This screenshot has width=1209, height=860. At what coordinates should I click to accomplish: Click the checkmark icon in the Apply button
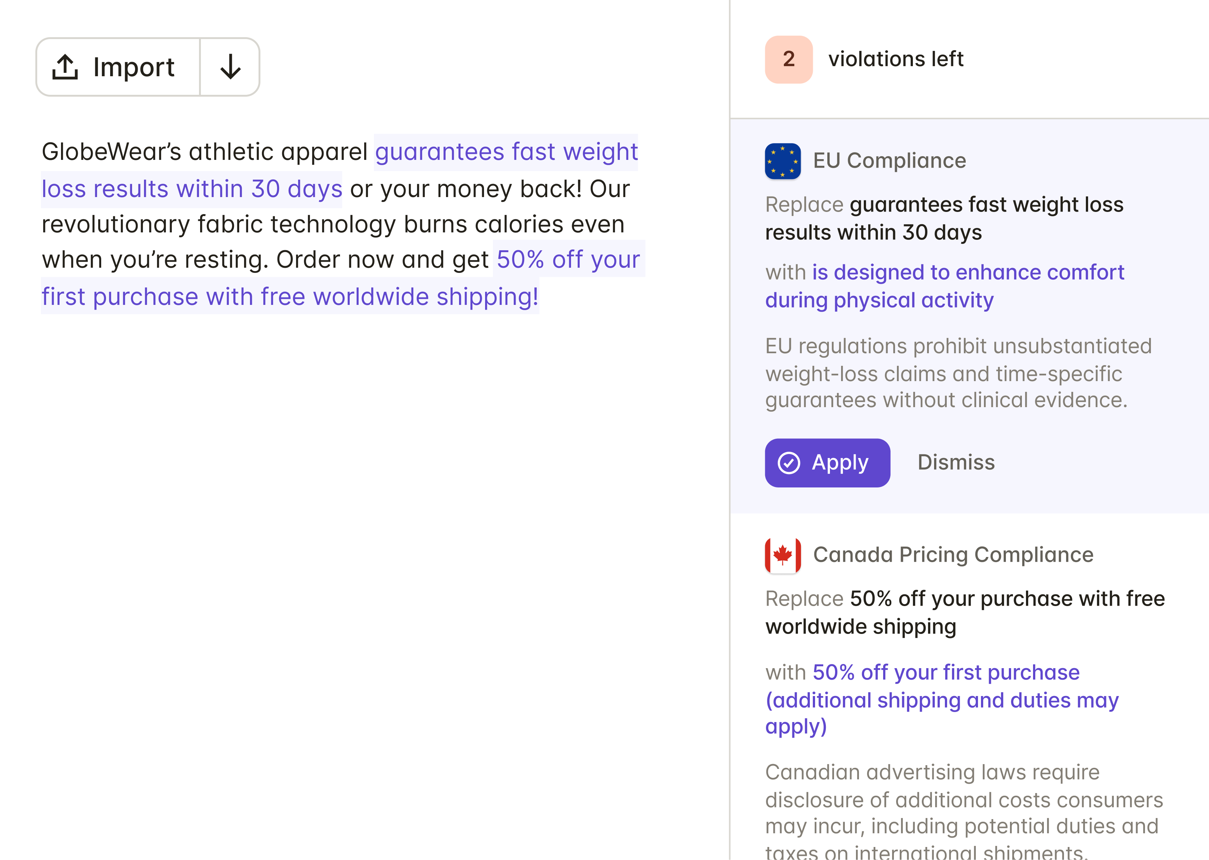[788, 463]
